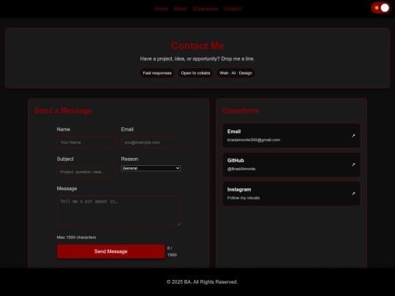395x296 pixels.
Task: Click the Reason field label
Action: (x=129, y=159)
